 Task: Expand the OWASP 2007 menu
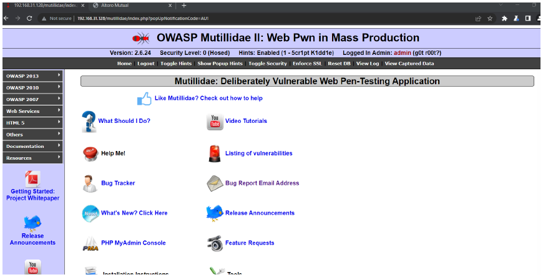[x=32, y=99]
